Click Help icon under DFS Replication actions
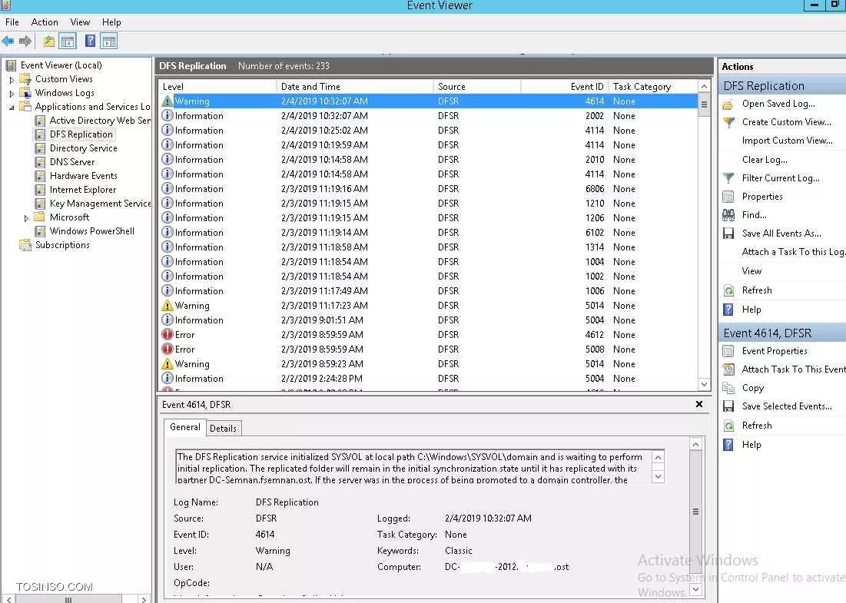Screen dimensions: 846x603 pos(728,310)
